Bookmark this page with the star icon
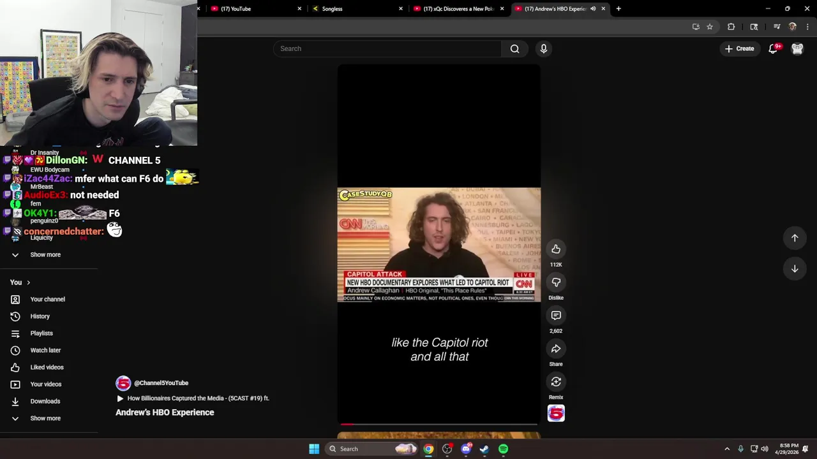Image resolution: width=817 pixels, height=459 pixels. pos(710,27)
